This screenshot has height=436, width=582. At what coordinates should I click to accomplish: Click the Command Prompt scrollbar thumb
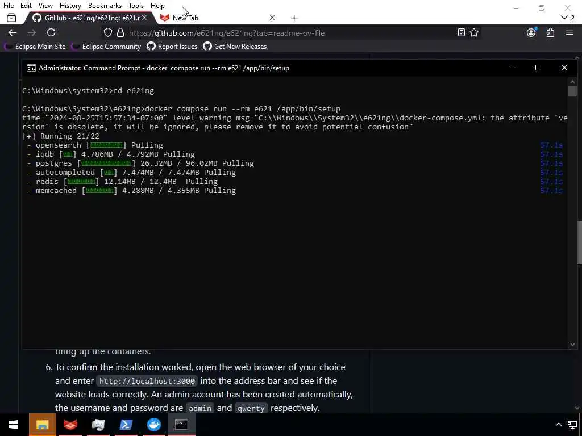[572, 91]
